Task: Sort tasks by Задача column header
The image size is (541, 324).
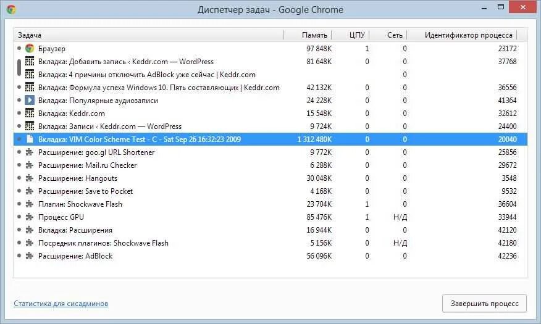Action: click(x=148, y=35)
